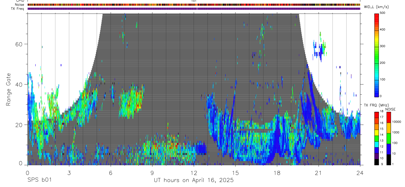Screen dimensions: 405x187
Task: Click the 'UT hours on April 16, 2025' axis title
Action: pyautogui.click(x=194, y=180)
